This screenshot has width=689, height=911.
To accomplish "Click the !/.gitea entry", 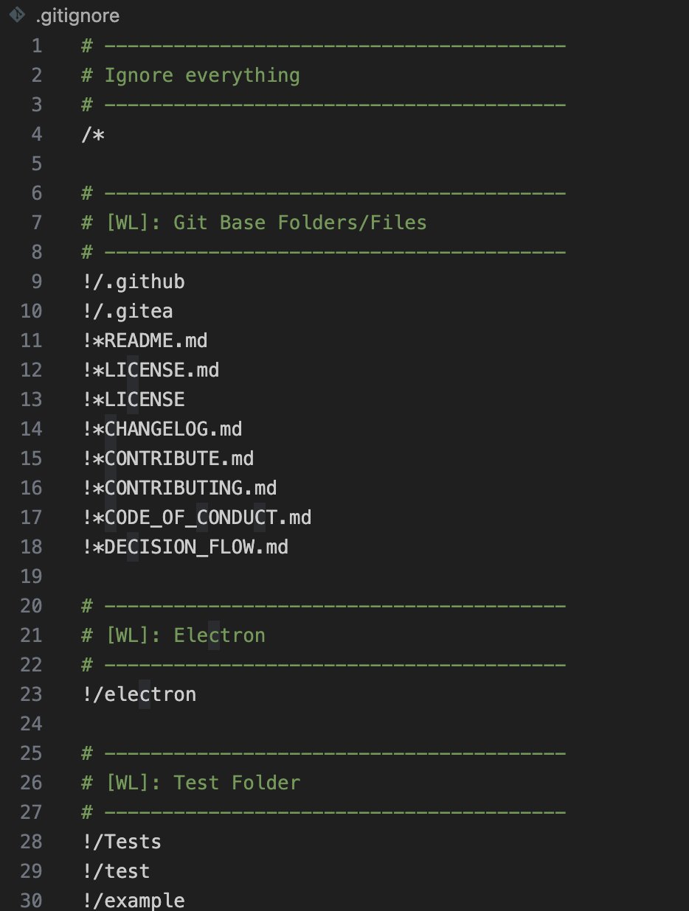I will [x=128, y=311].
